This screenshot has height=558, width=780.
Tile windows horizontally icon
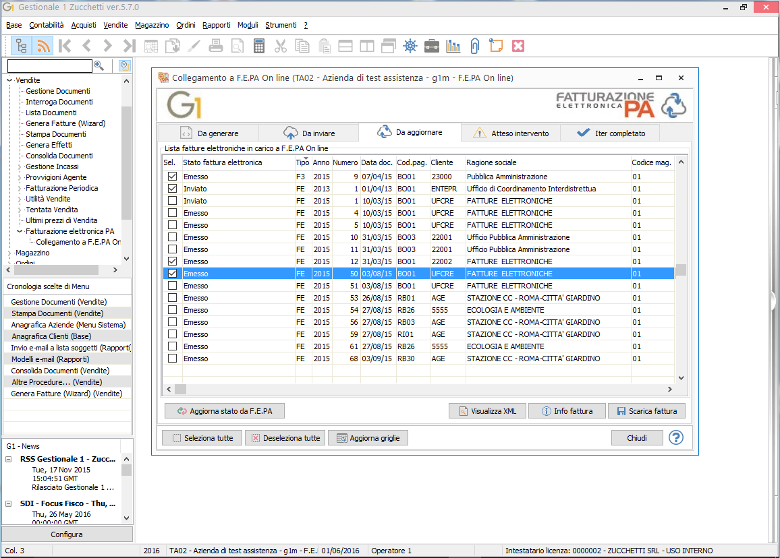[345, 46]
